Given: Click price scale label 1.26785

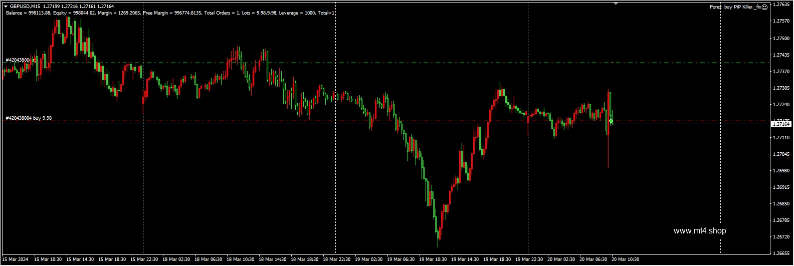Looking at the screenshot, I should tap(781, 220).
